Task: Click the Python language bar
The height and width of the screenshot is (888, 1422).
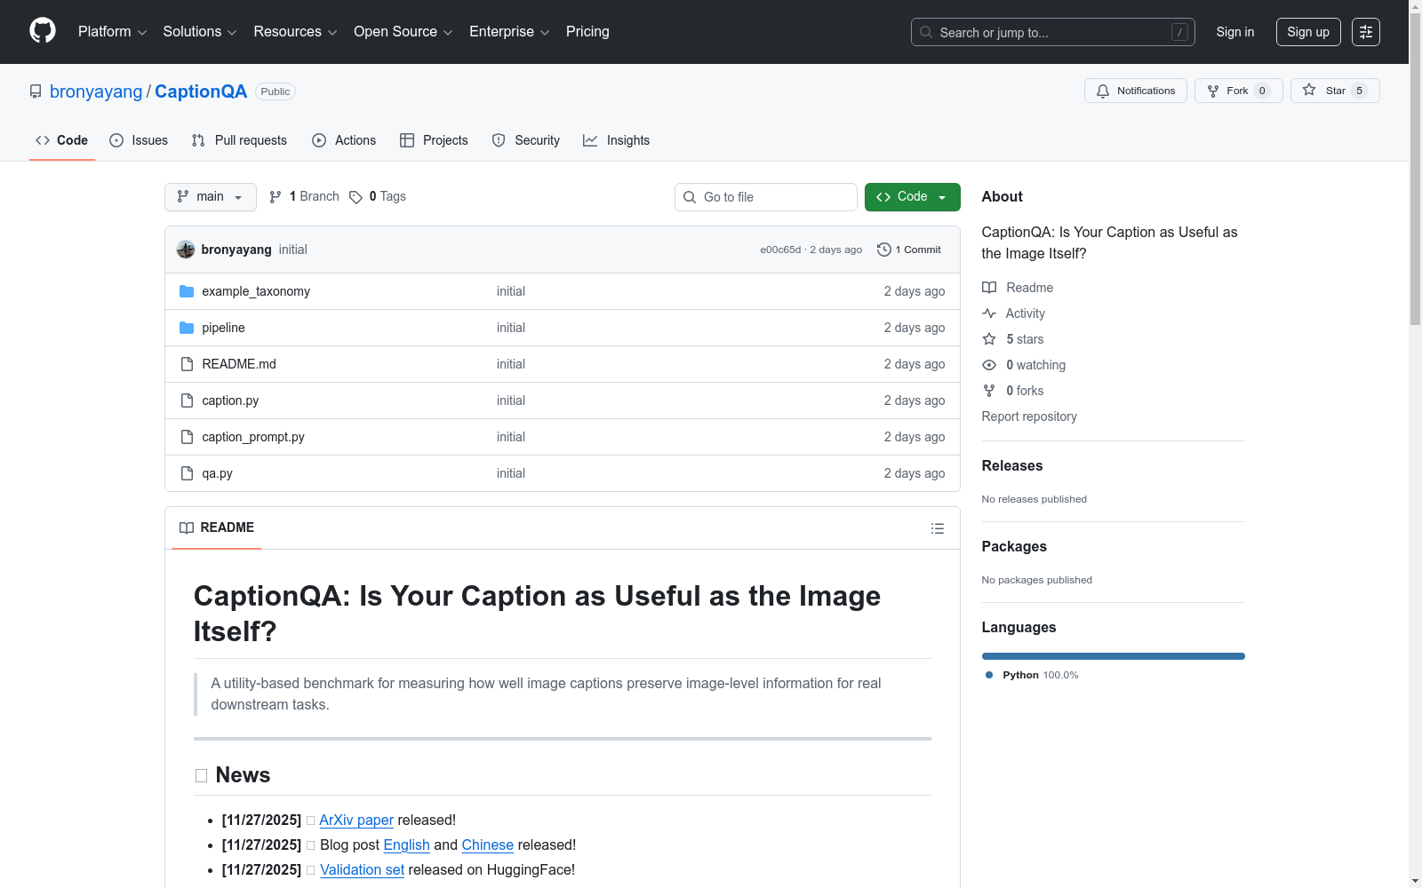Action: [x=1113, y=656]
